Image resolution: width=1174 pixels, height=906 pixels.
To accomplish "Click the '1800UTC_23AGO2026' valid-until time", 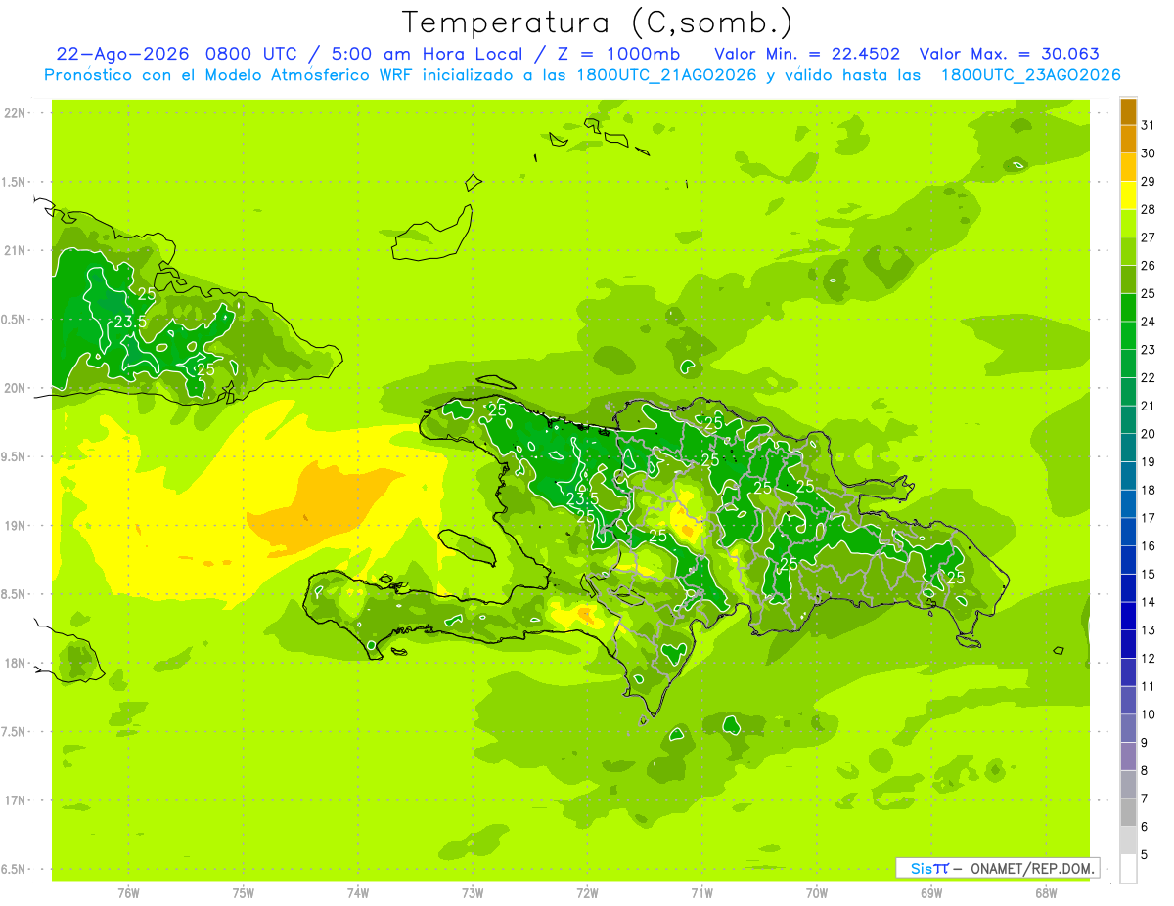I will (x=1031, y=75).
